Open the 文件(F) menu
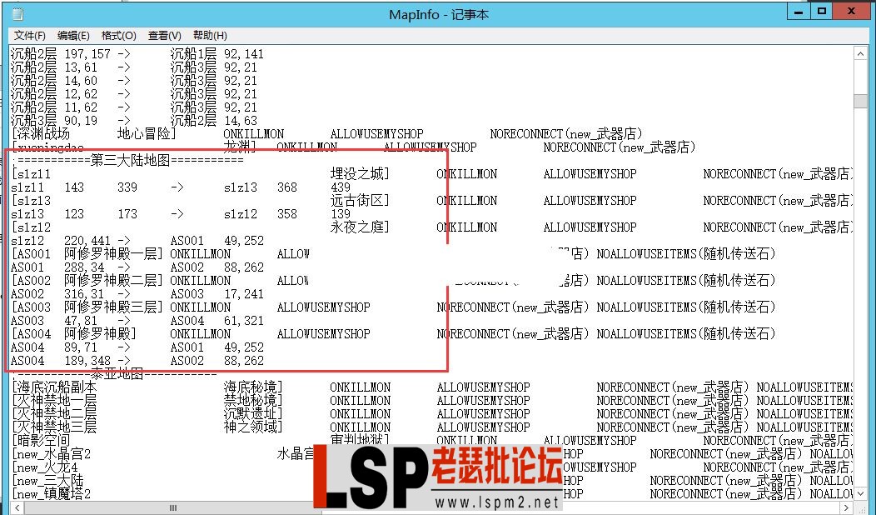 [x=30, y=36]
